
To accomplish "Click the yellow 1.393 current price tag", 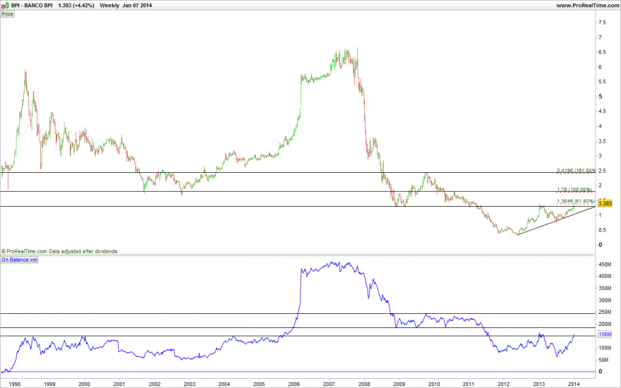I will [x=605, y=203].
